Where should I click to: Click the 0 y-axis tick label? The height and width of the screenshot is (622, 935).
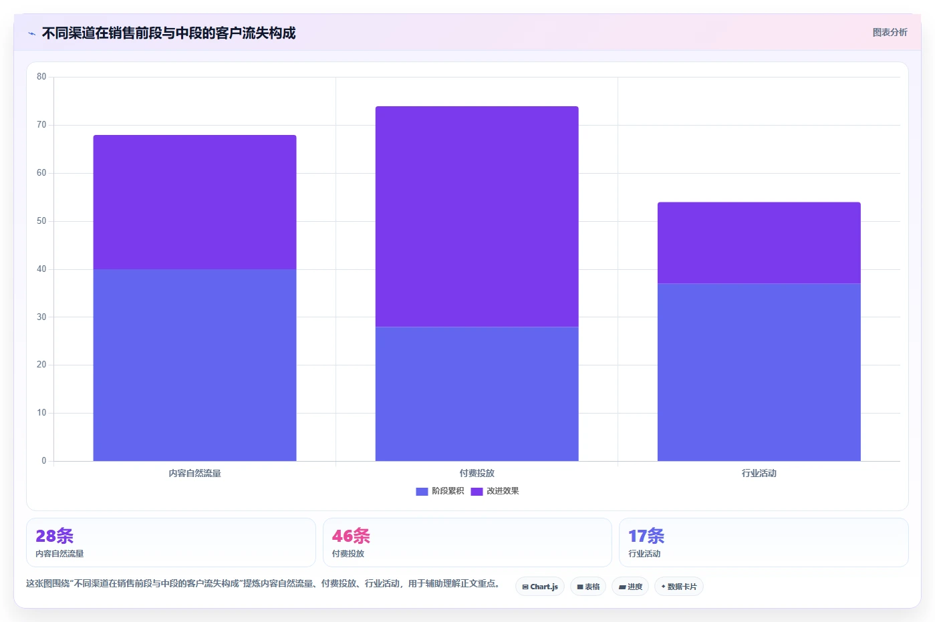click(x=44, y=461)
